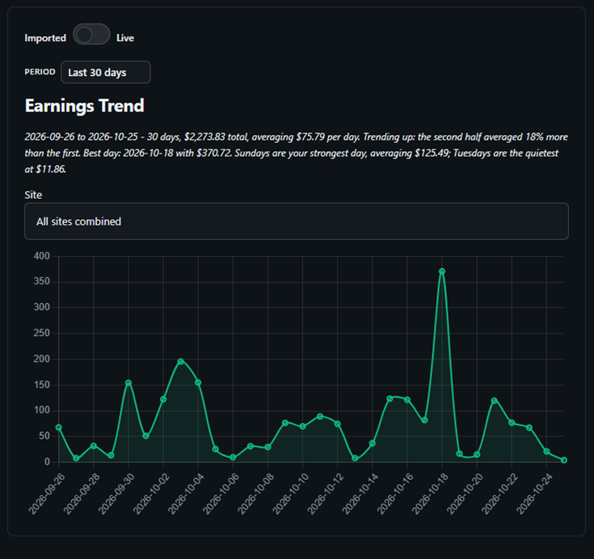Click the x-axis label '2026-10-10'
The image size is (594, 559).
(x=291, y=494)
